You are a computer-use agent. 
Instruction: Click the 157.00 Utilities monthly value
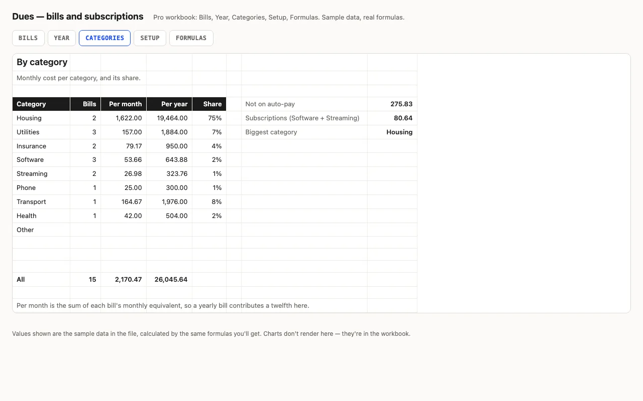tap(124, 132)
